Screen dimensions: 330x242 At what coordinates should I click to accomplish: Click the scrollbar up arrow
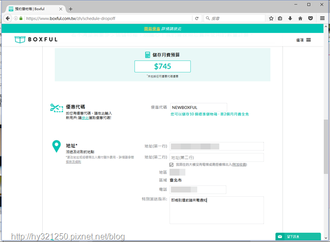326,27
